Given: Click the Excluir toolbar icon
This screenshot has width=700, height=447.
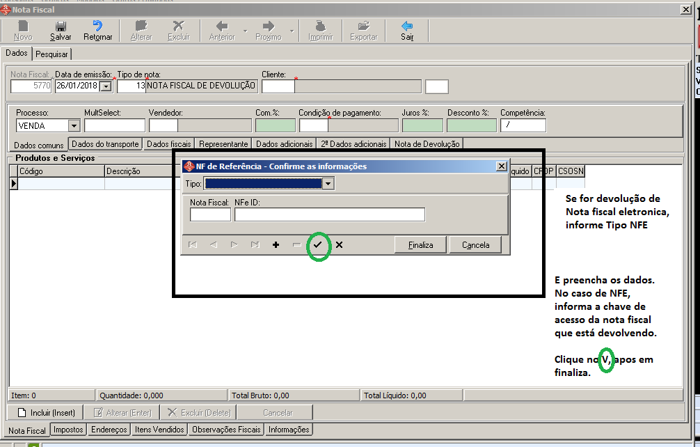Looking at the screenshot, I should 179,31.
